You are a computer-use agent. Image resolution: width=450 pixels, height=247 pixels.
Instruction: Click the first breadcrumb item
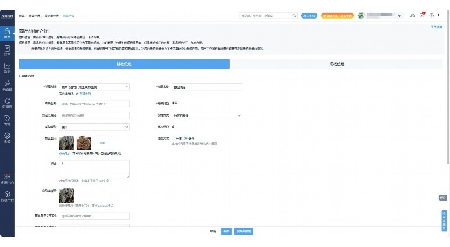22,16
